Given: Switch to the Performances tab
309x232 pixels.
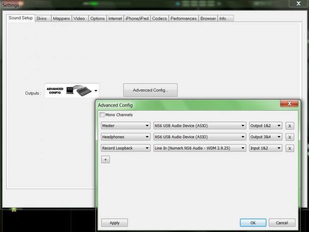Looking at the screenshot, I should pos(183,19).
